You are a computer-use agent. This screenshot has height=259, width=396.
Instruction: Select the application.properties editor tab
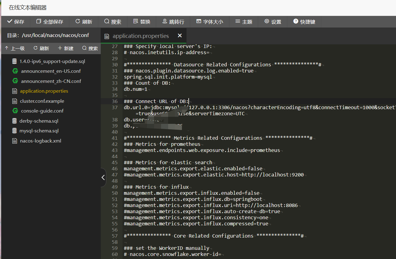[140, 36]
